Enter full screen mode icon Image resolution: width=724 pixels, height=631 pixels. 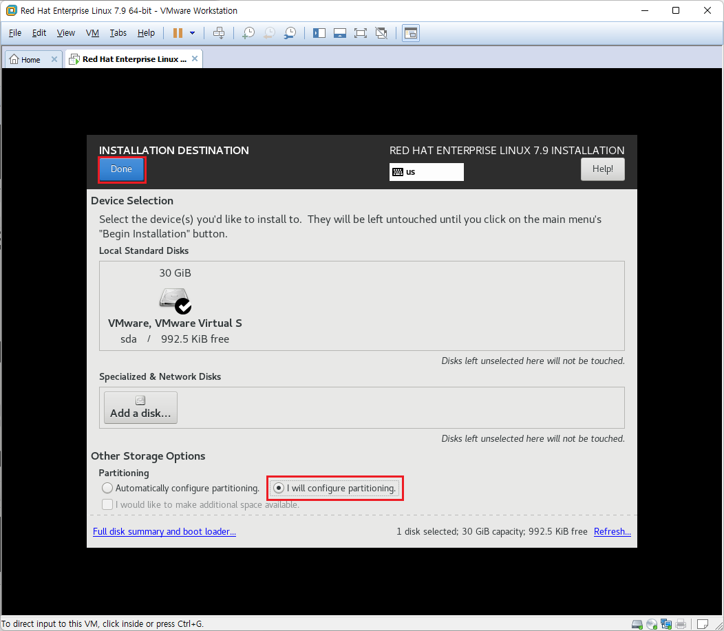[360, 33]
